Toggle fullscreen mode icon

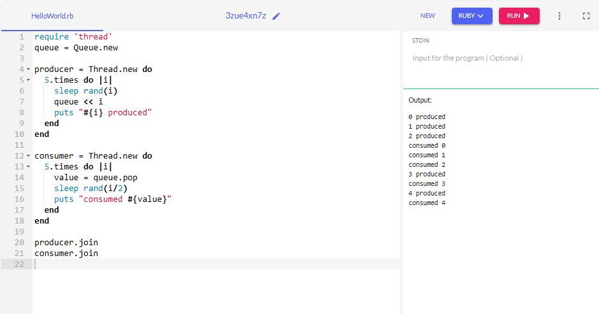click(x=586, y=16)
